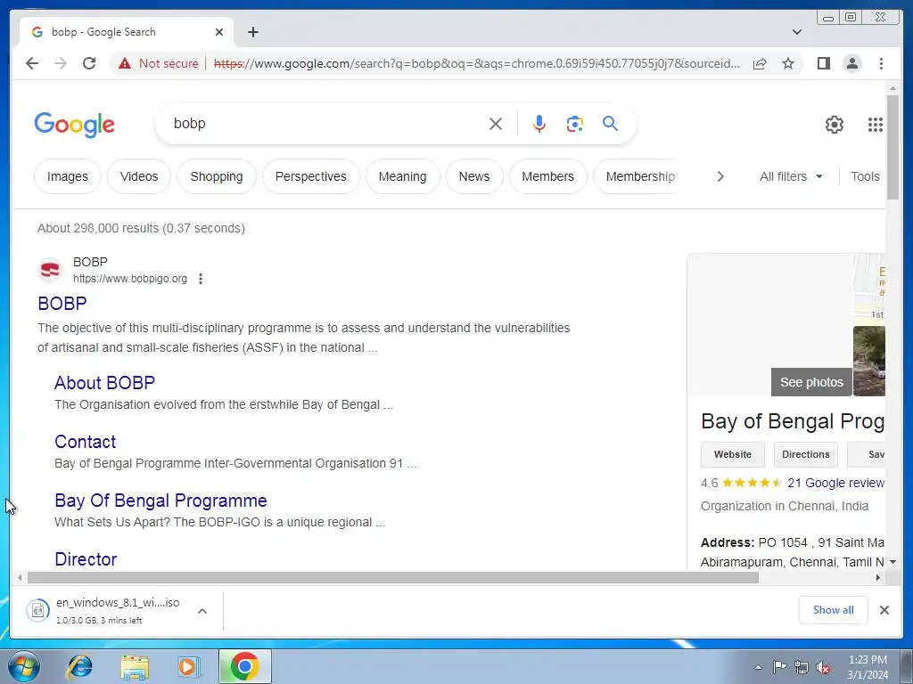Open the taskbar clock and date
Screen dimensions: 913x684
(868, 667)
